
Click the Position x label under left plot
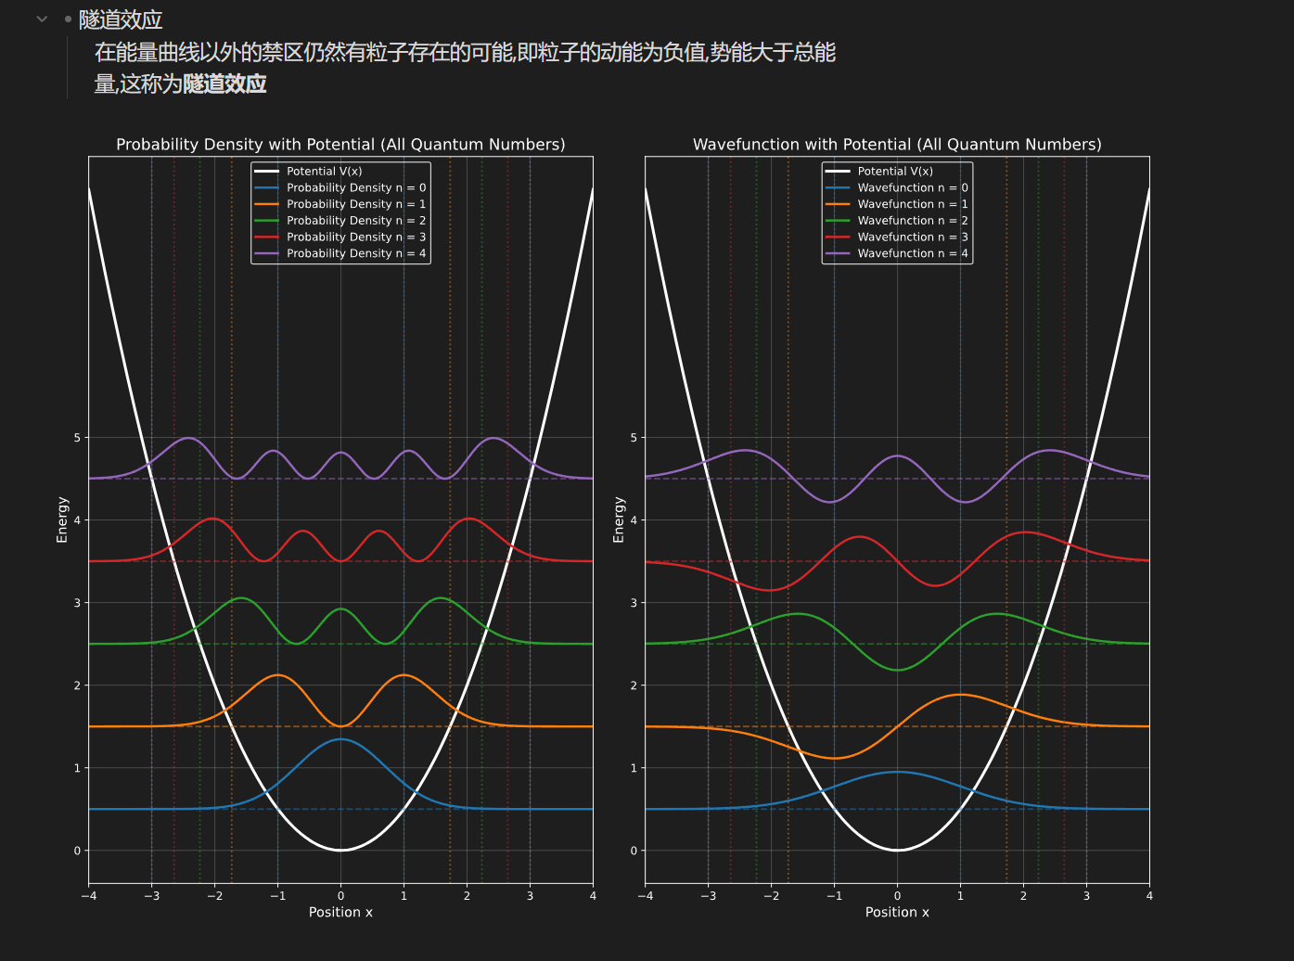(340, 913)
